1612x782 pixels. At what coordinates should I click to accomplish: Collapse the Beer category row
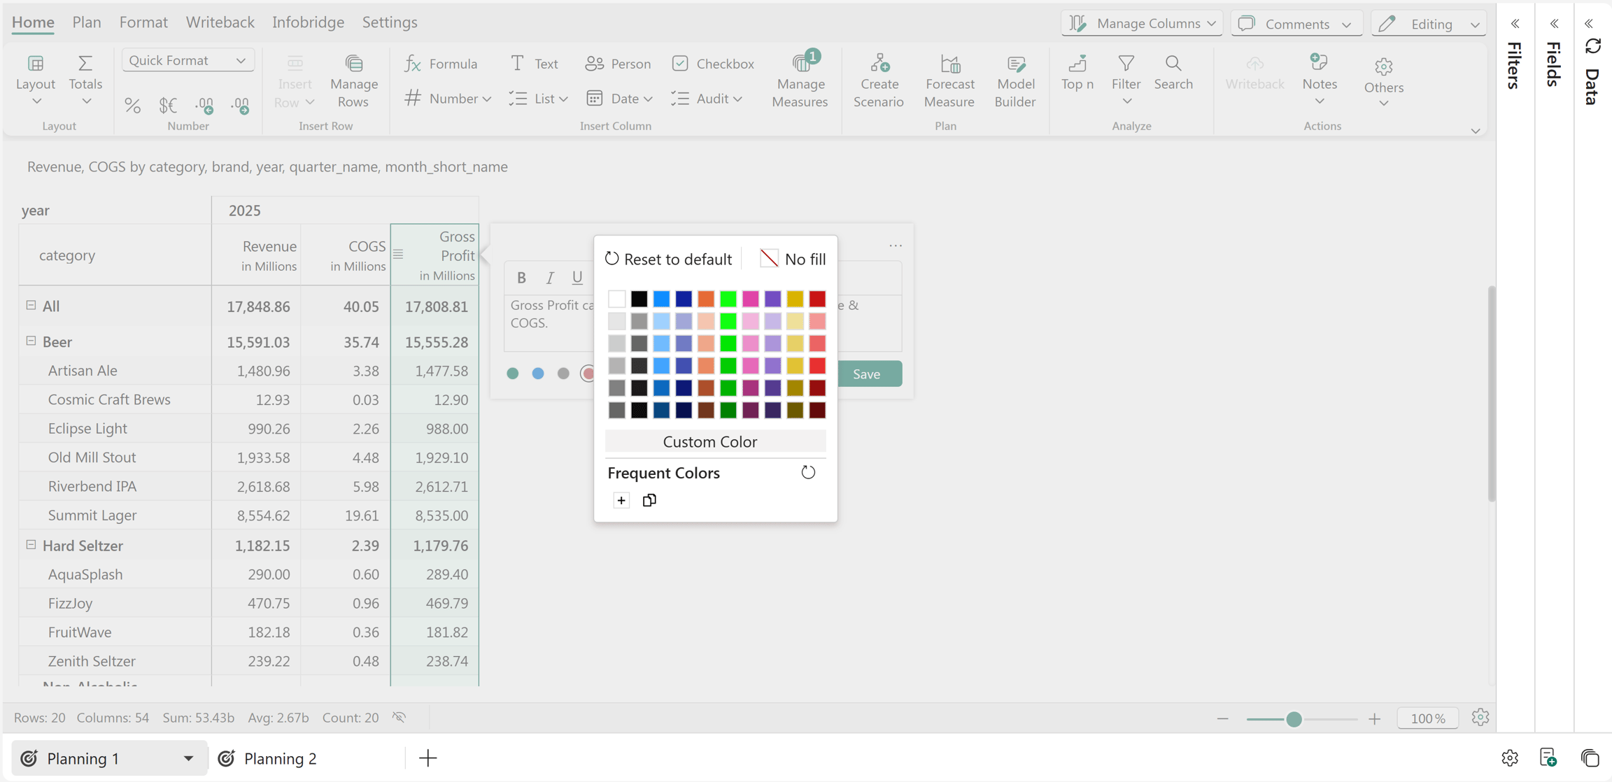coord(31,341)
